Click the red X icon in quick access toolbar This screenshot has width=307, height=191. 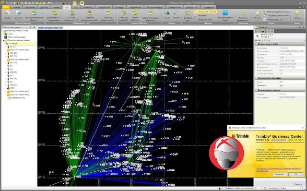71,3
